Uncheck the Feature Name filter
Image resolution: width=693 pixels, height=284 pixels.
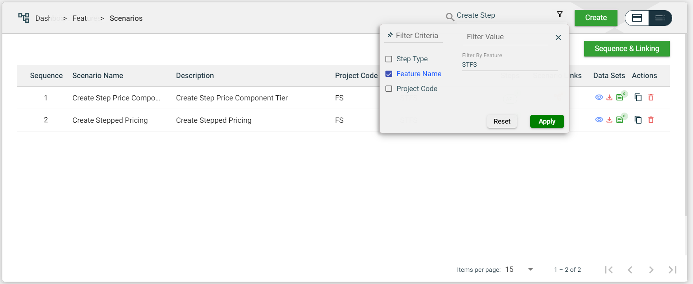coord(389,74)
